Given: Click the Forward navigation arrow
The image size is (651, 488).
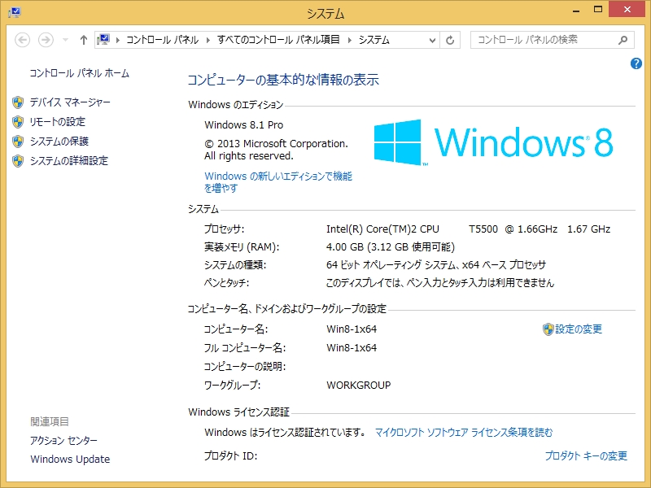Looking at the screenshot, I should [x=46, y=40].
